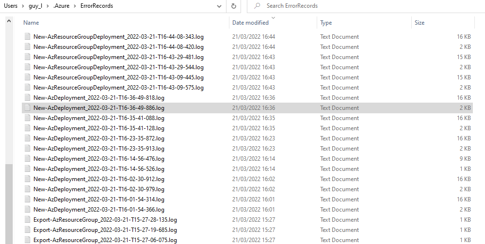Click file icon of New-AzDeployment T16-36-49-886.log
The width and height of the screenshot is (485, 244).
coord(28,108)
